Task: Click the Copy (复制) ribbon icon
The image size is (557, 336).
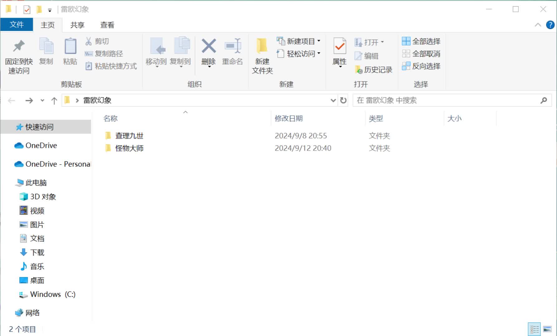Action: (x=46, y=46)
